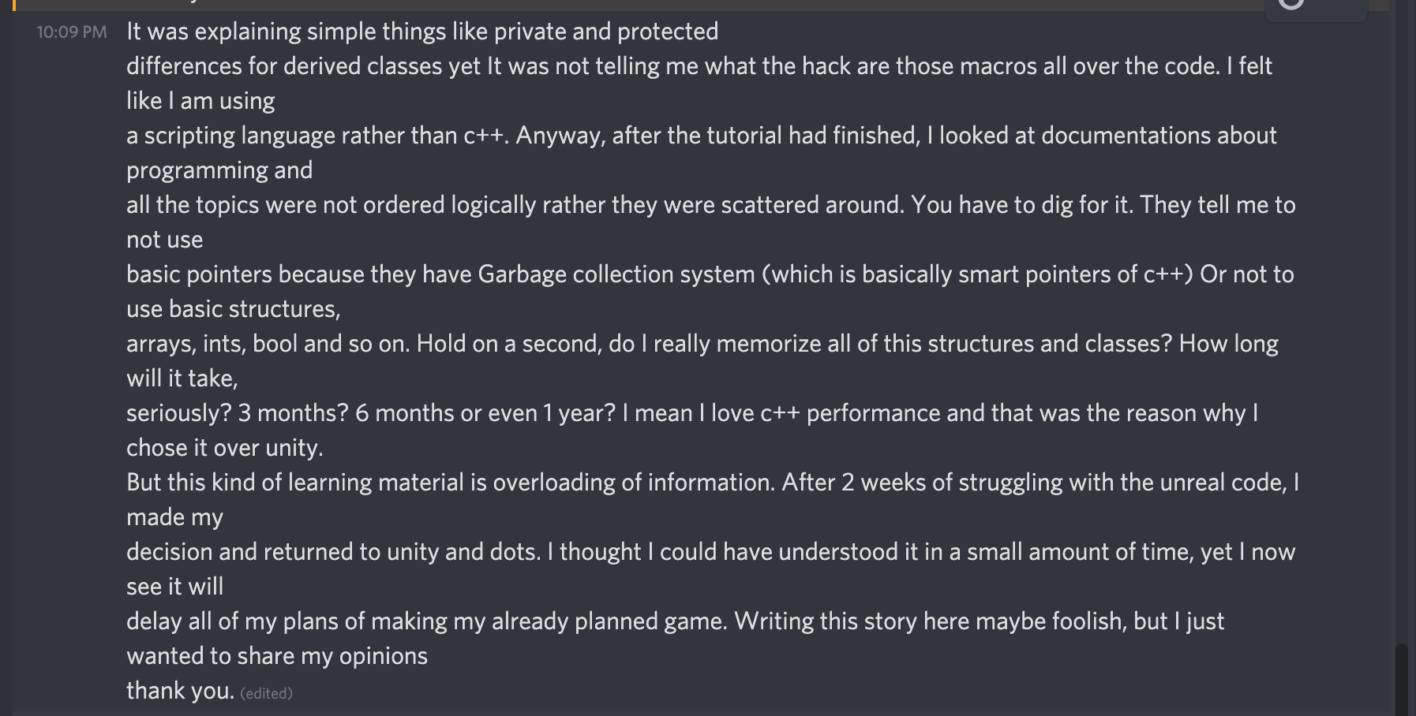Click the orange highlight bar above the timestamp
This screenshot has width=1416, height=716.
tap(14, 5)
